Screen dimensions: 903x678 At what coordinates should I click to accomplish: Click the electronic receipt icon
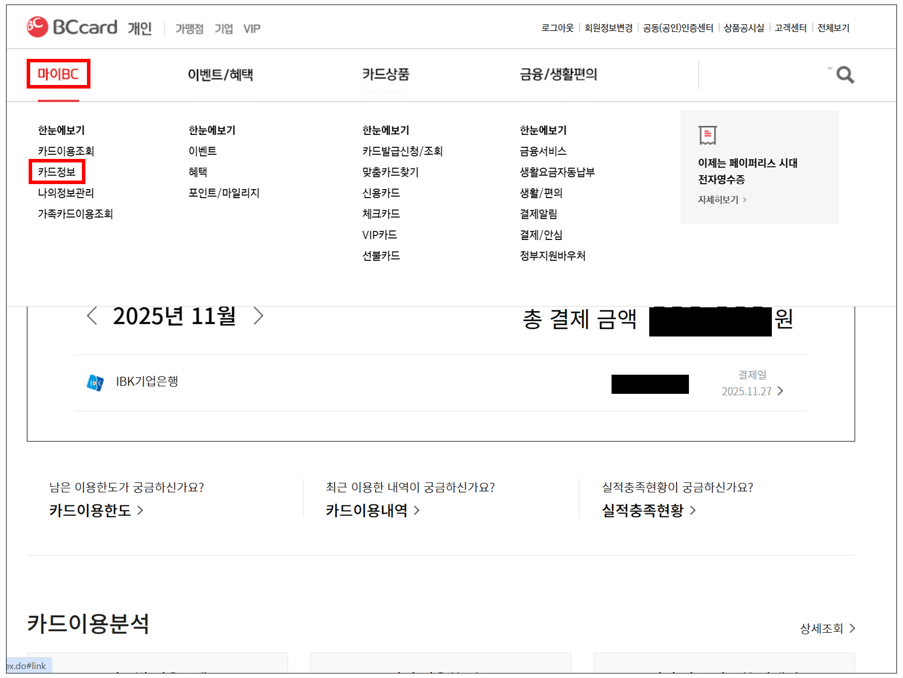[x=708, y=135]
